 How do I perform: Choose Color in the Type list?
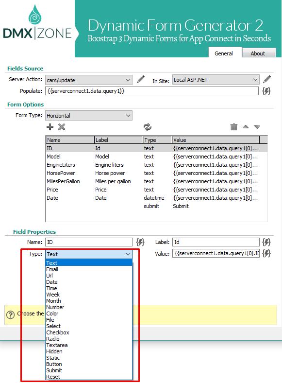89,313
